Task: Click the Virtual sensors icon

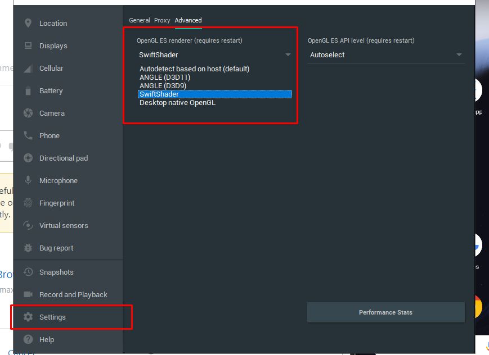Action: (x=28, y=225)
